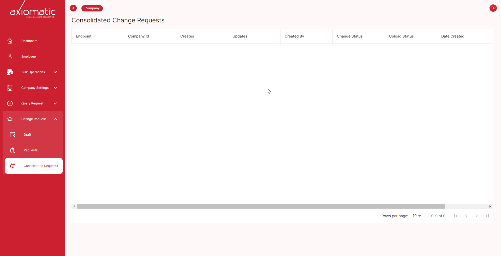Click the back arrow button
The height and width of the screenshot is (256, 501).
pyautogui.click(x=73, y=8)
